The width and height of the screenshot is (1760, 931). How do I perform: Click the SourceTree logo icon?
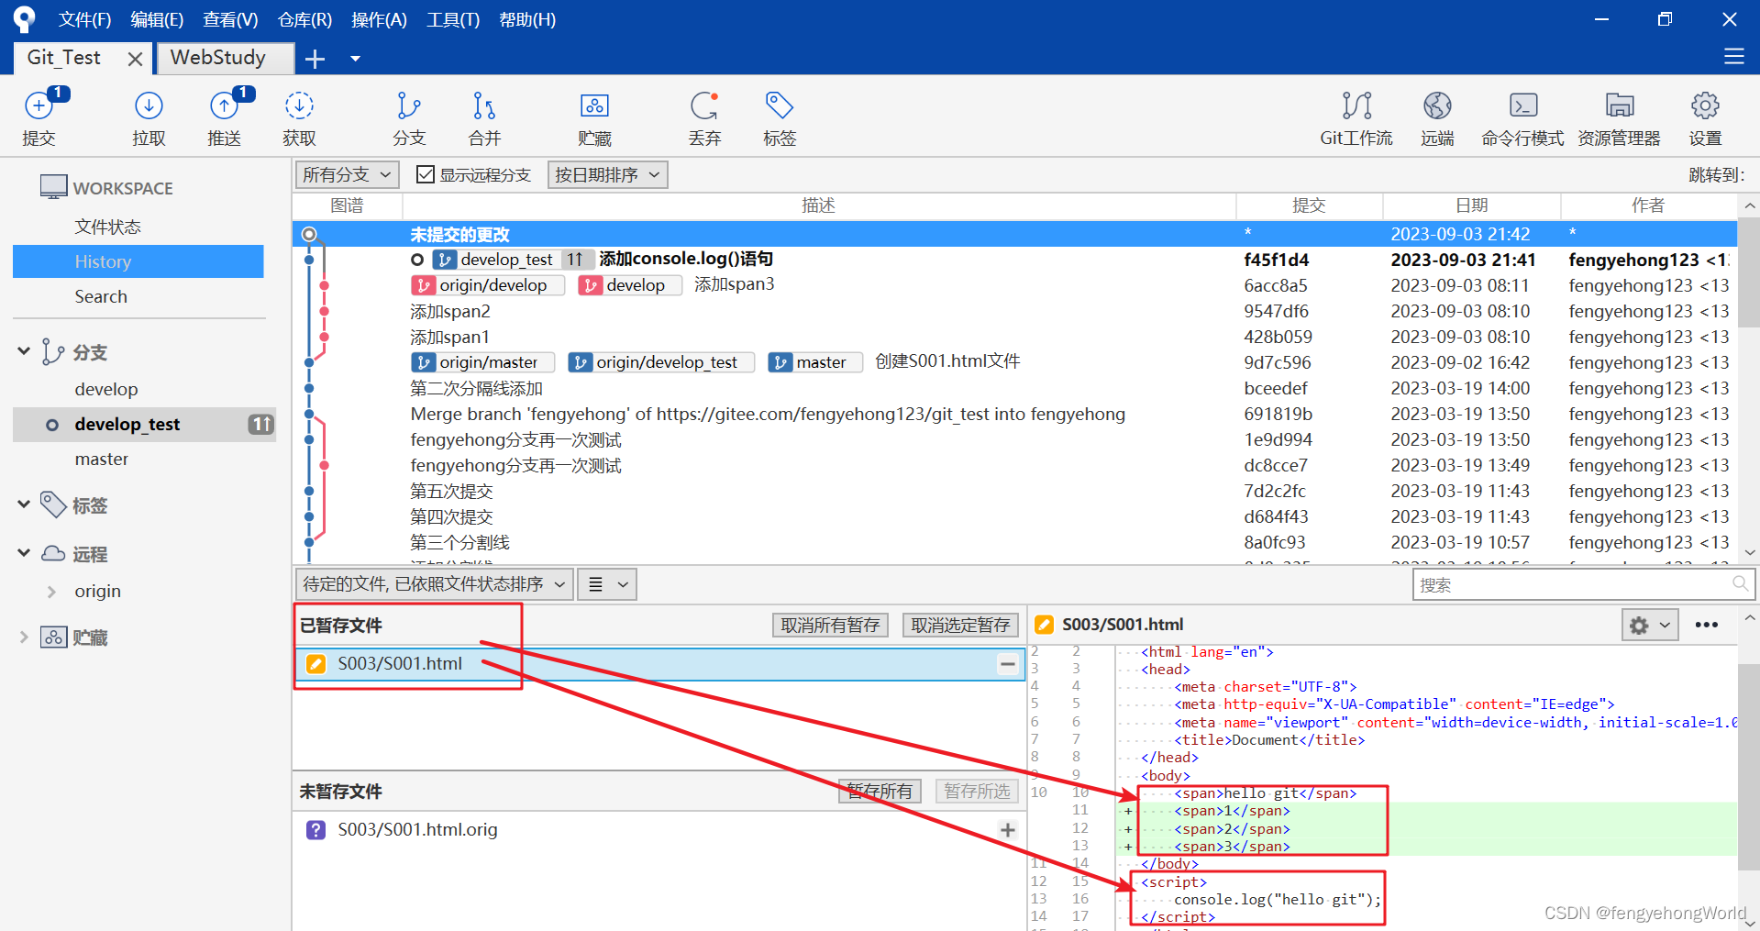coord(25,18)
